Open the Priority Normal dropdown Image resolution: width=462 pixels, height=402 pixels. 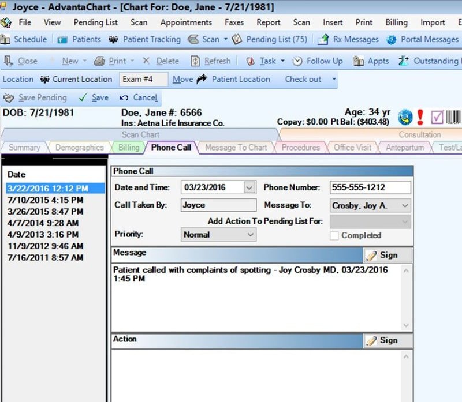click(x=218, y=235)
